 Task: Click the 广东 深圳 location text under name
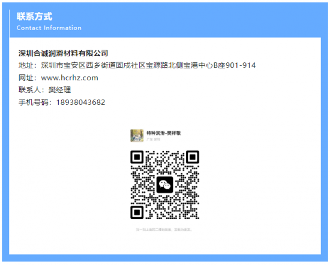(x=154, y=139)
